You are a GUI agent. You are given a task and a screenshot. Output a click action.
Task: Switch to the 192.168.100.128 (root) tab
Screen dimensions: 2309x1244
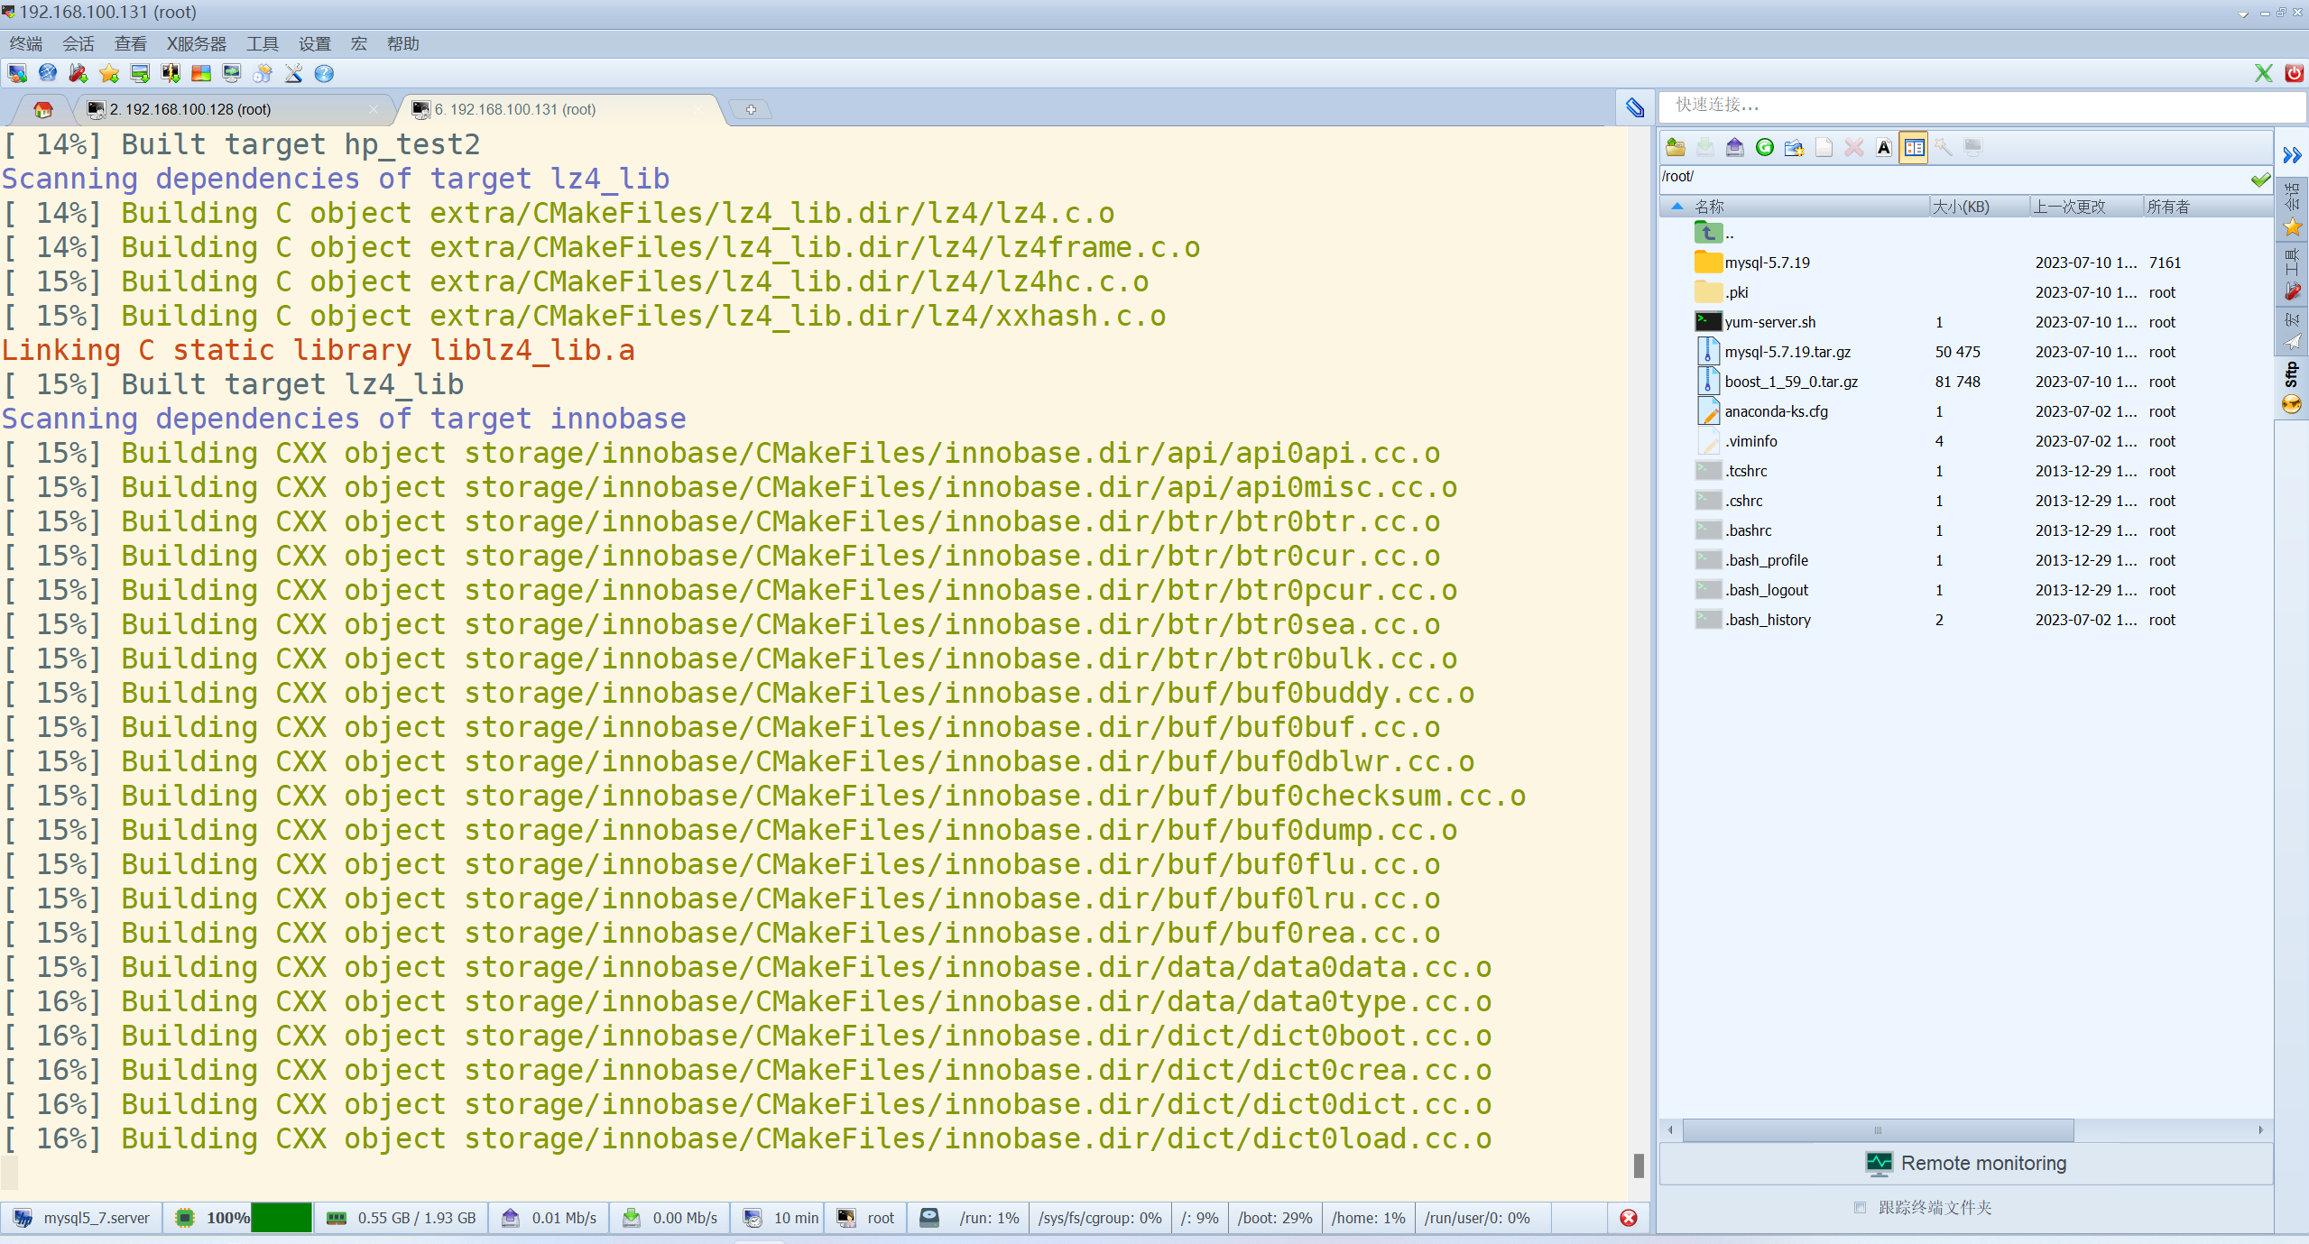coord(189,109)
